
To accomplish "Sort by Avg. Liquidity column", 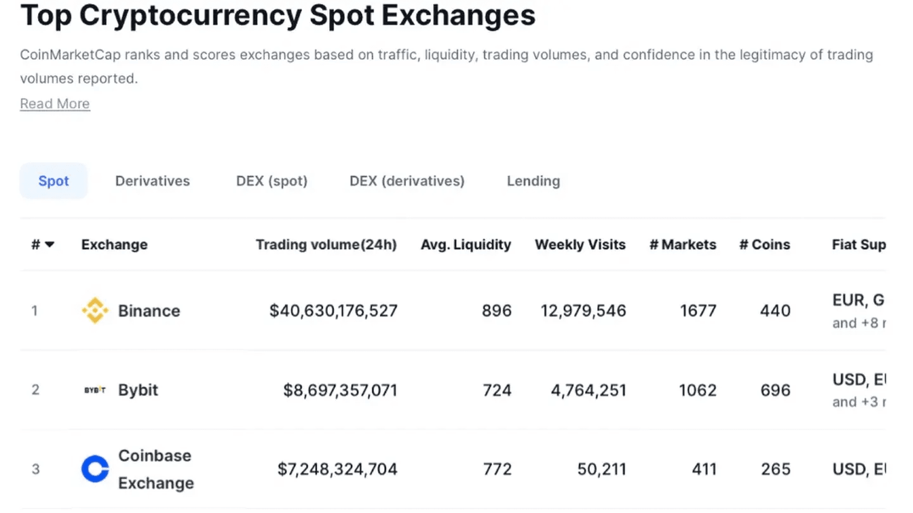I will pyautogui.click(x=465, y=245).
